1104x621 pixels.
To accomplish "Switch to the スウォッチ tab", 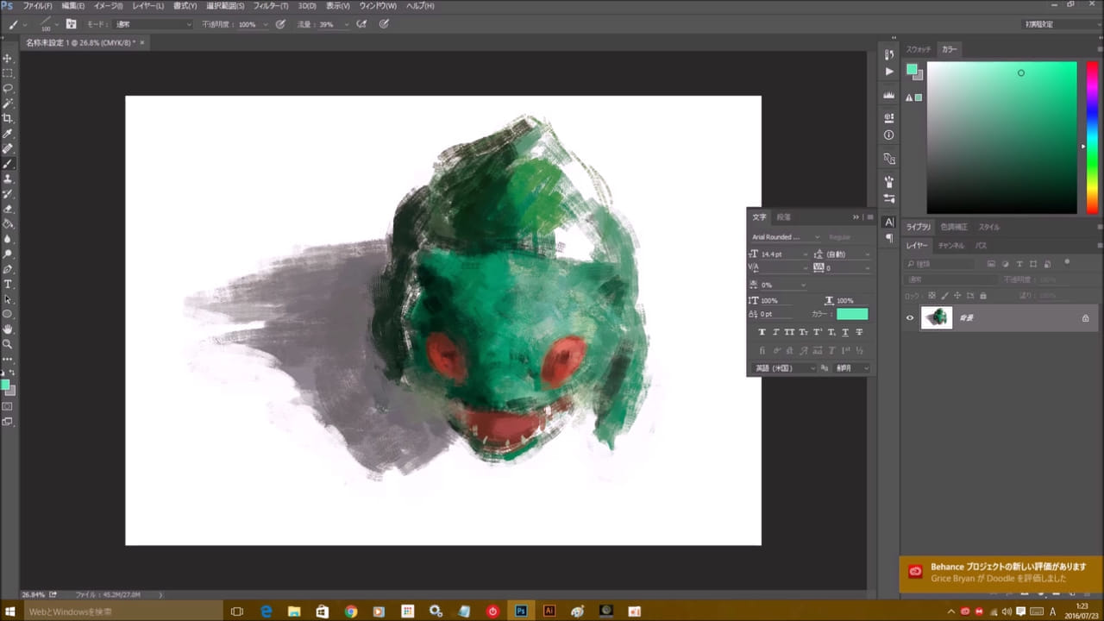I will [x=919, y=49].
